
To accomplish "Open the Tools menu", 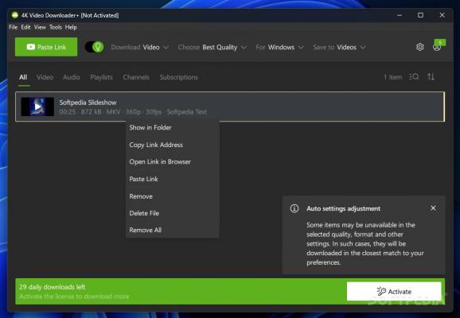I will click(56, 27).
